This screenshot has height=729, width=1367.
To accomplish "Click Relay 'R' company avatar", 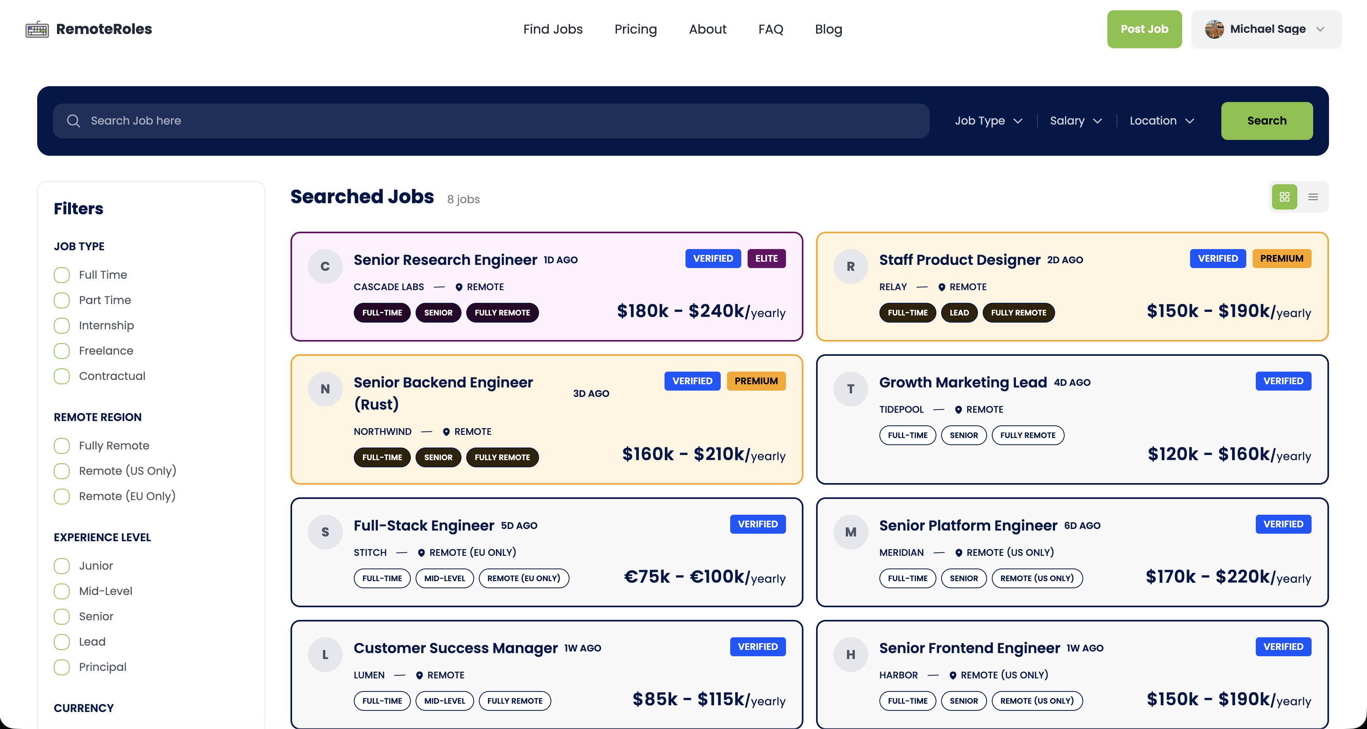I will click(x=850, y=266).
